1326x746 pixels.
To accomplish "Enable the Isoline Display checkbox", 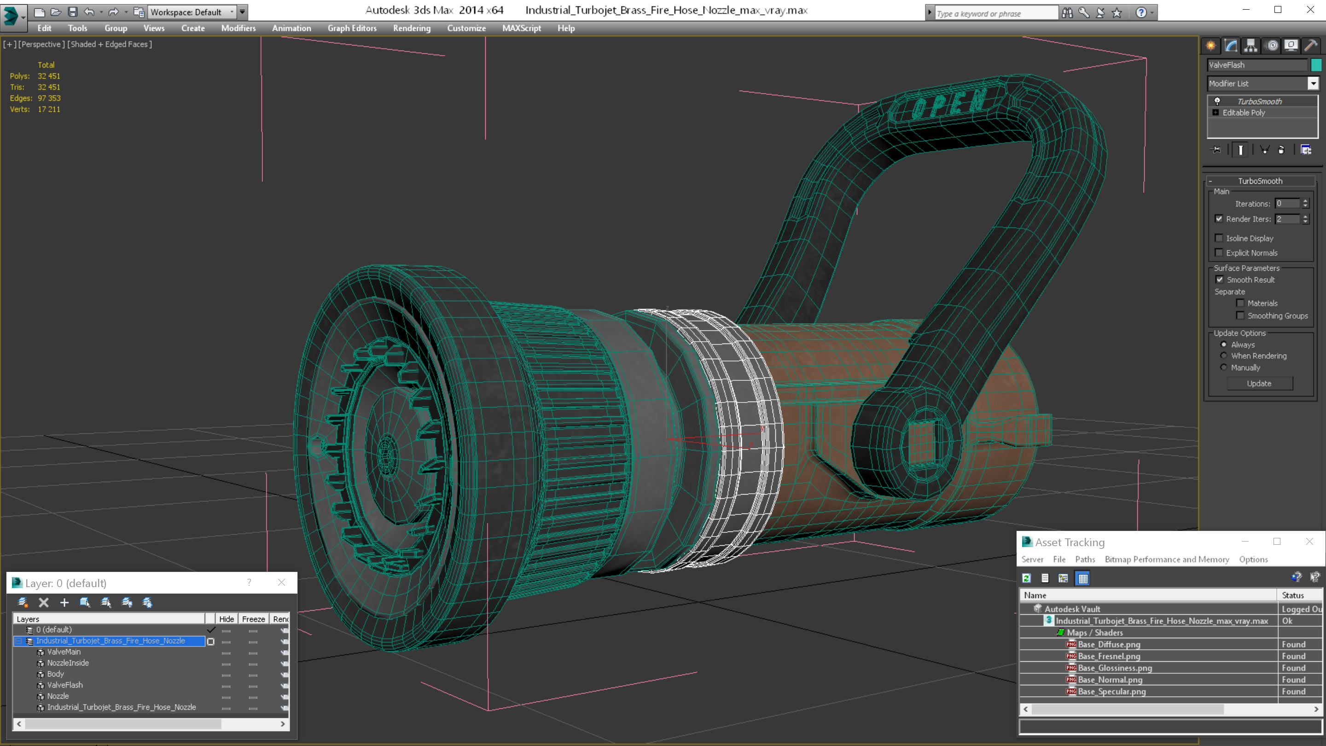I will click(1219, 239).
